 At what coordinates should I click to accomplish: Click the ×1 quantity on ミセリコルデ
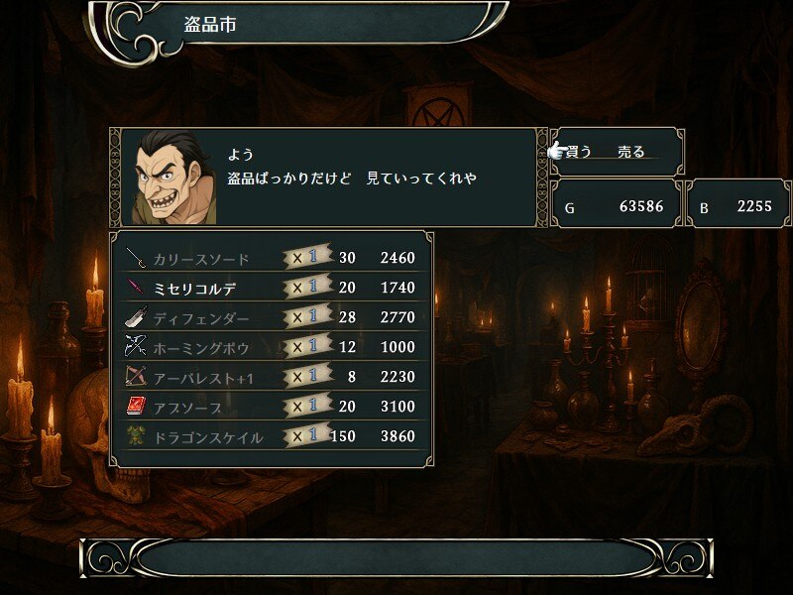coord(307,287)
